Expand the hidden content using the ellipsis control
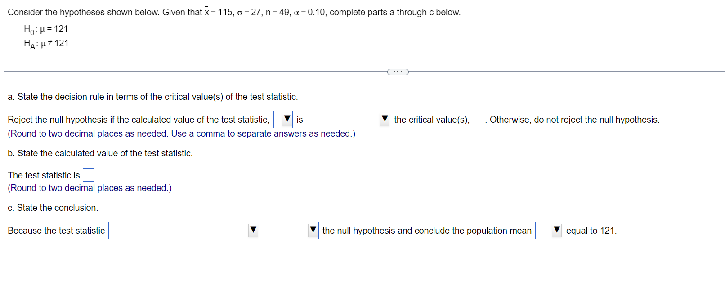Screen dimensions: 725x293 (398, 71)
